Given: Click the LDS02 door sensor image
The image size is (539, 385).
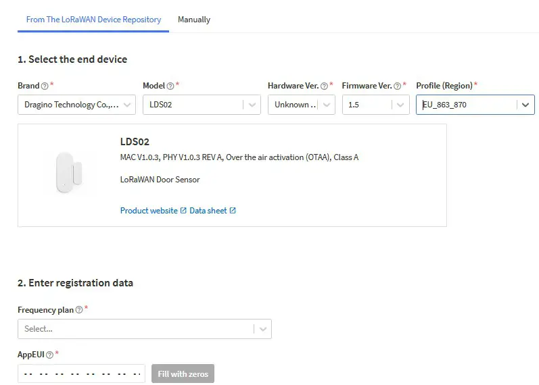Looking at the screenshot, I should pyautogui.click(x=69, y=172).
